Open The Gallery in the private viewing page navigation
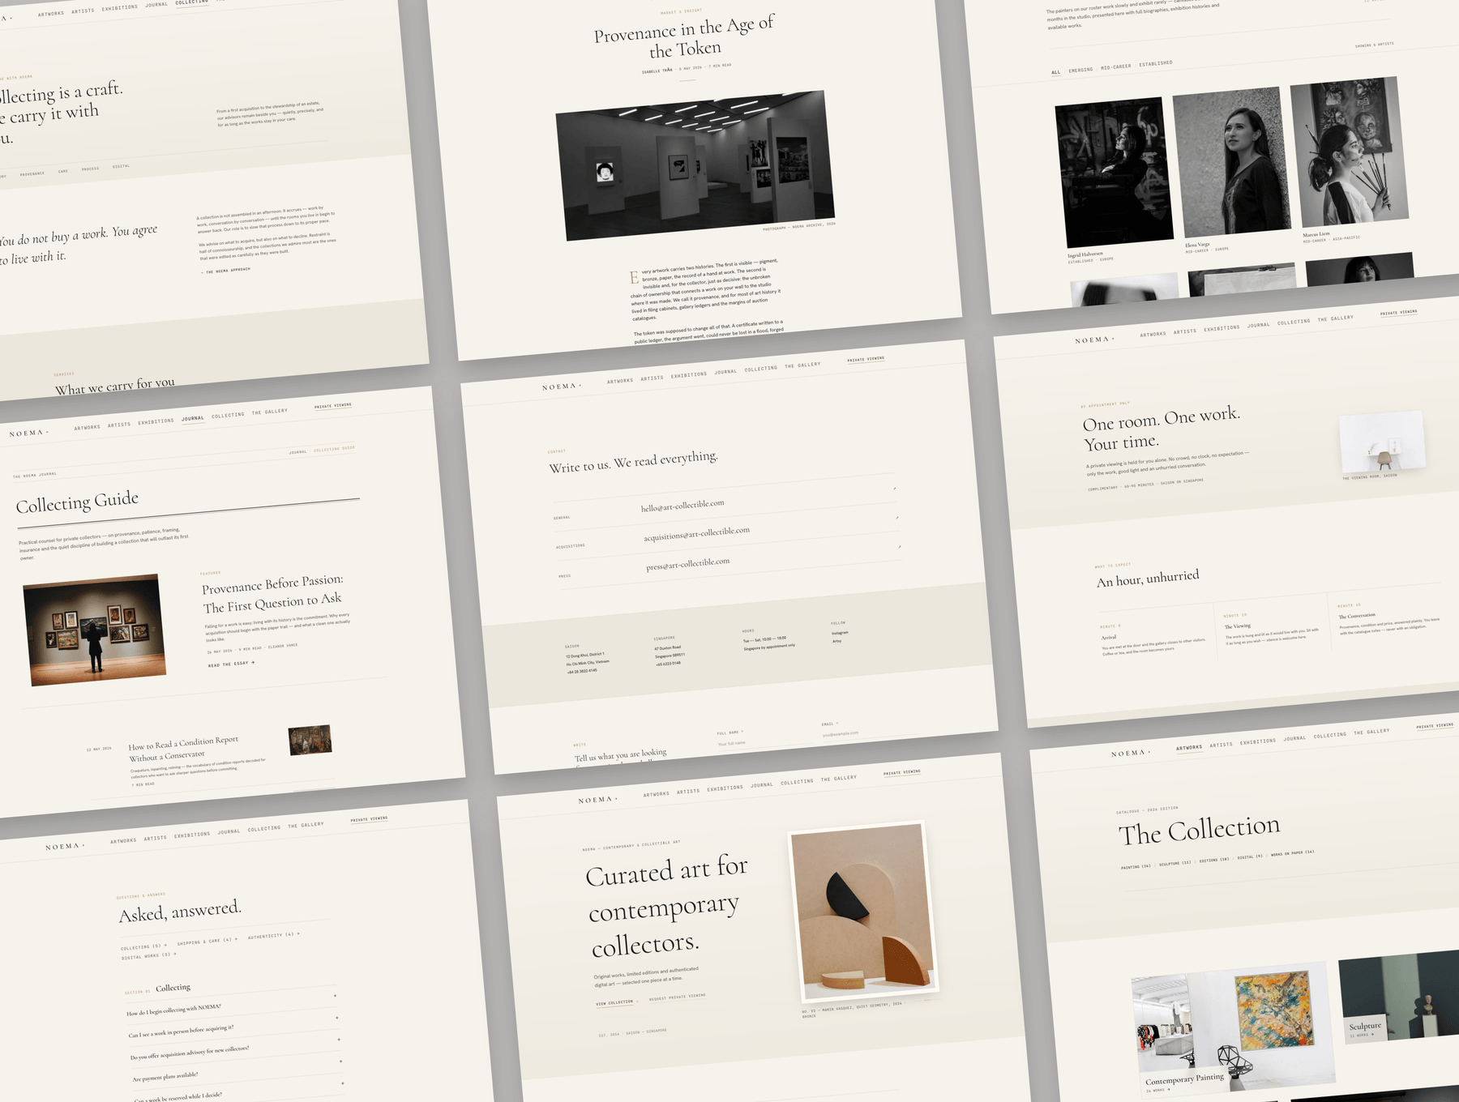 [x=1335, y=318]
